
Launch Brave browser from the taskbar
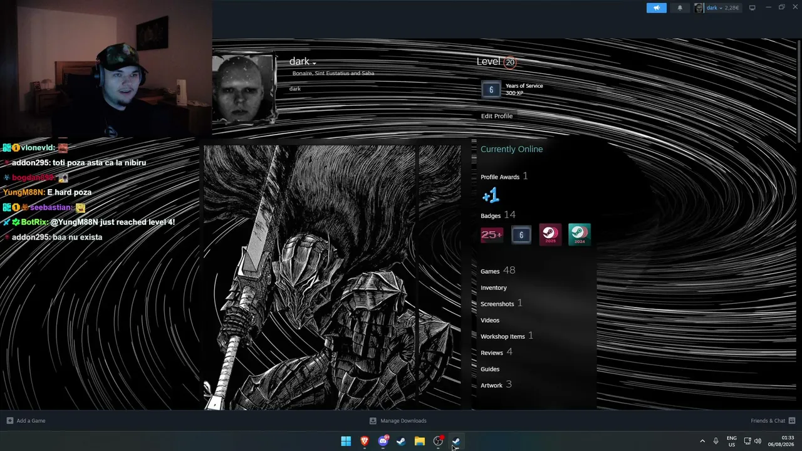tap(364, 442)
